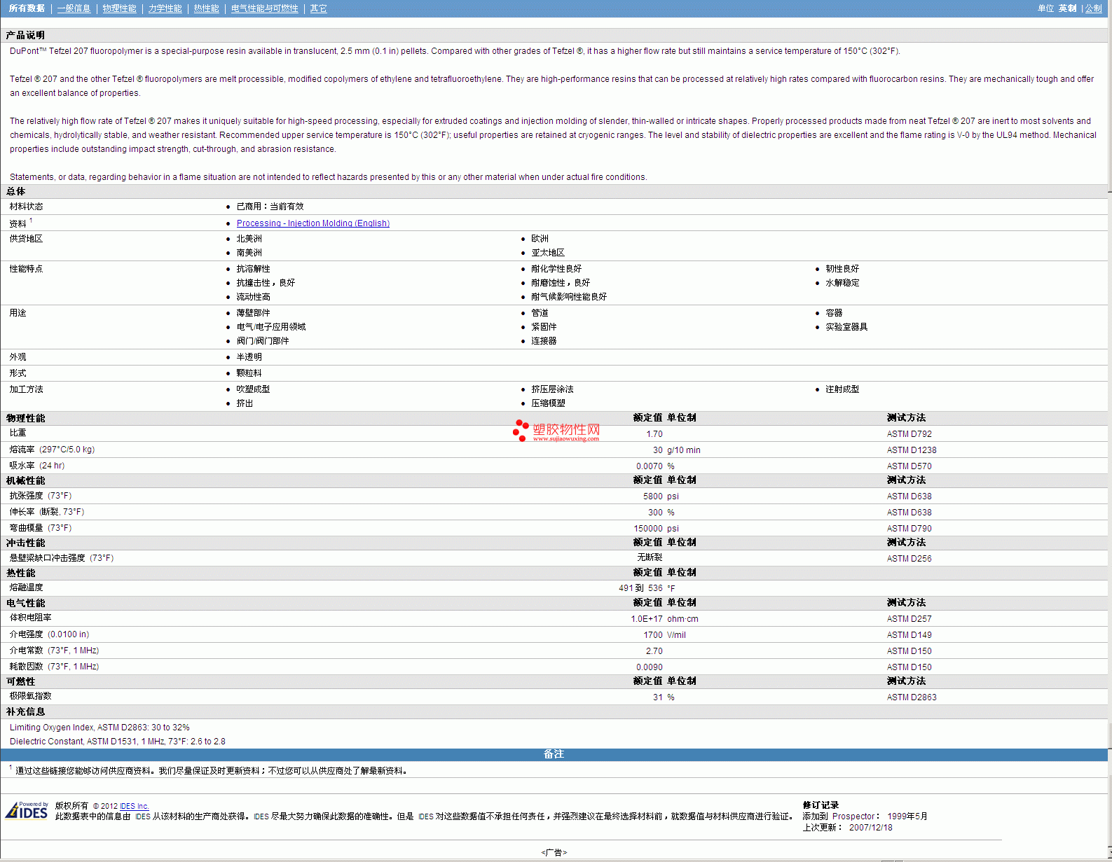Open the IDES Inc. copyright link
Viewport: 1112px width, 862px height.
click(x=134, y=806)
